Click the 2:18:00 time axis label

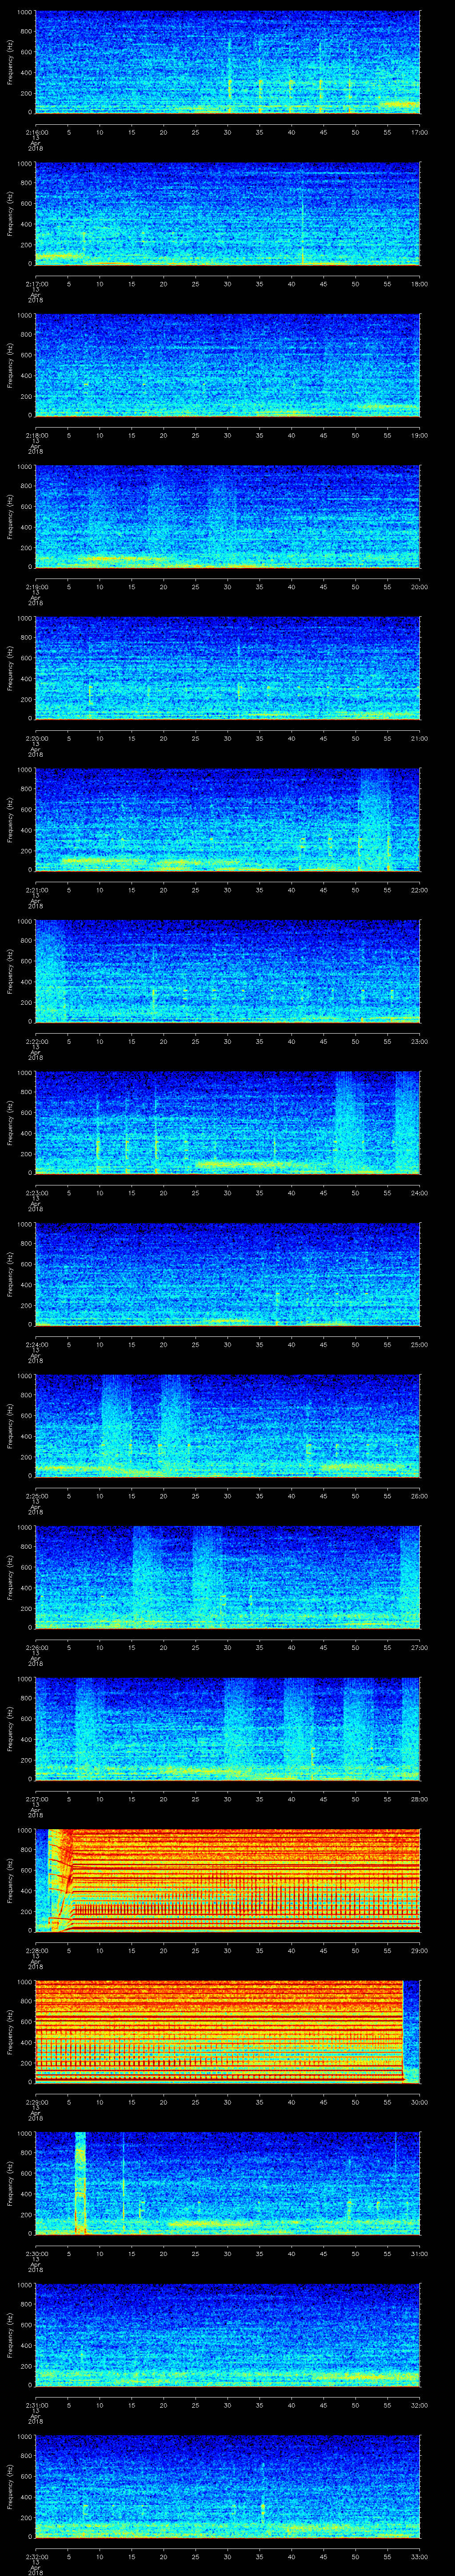tap(36, 435)
